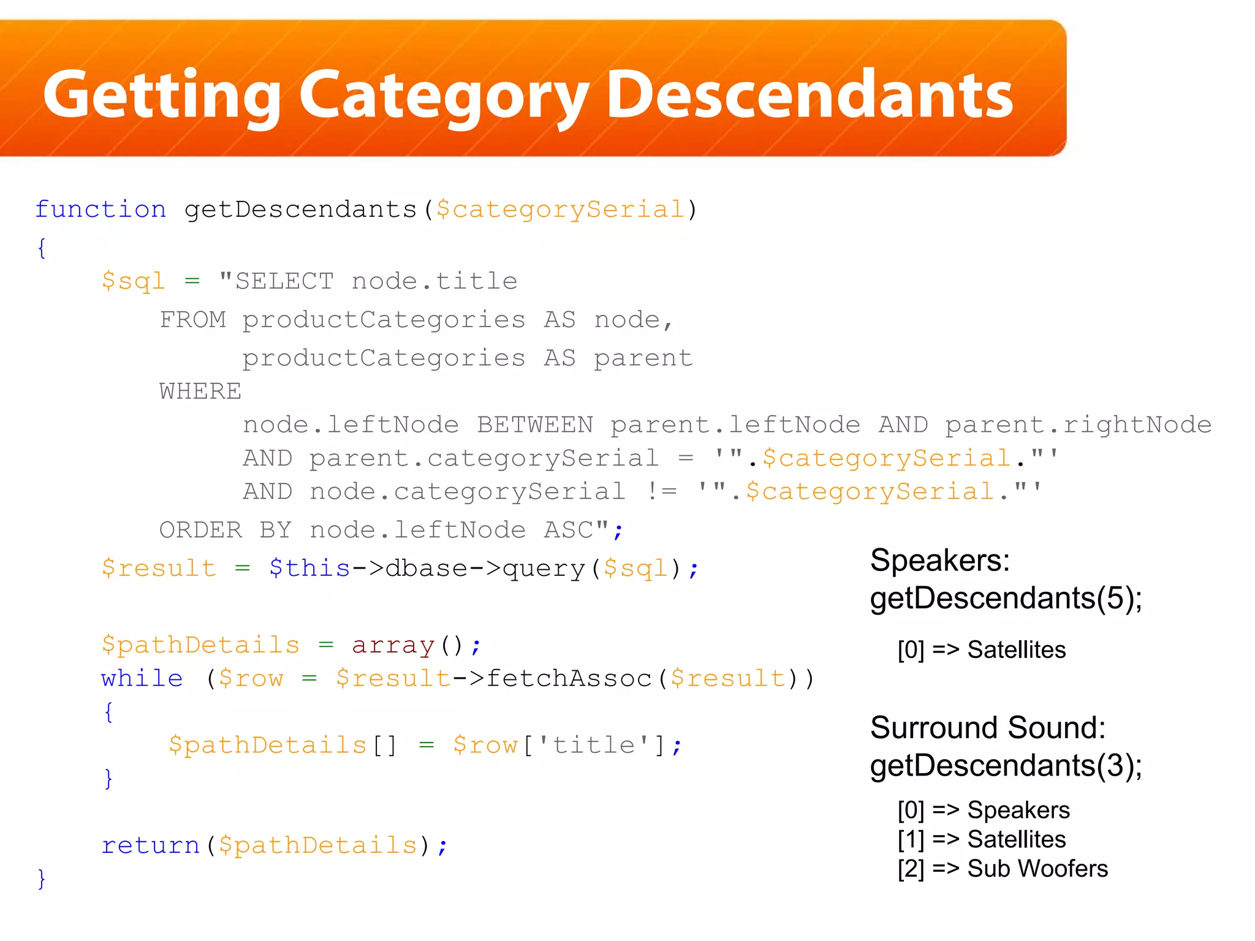Click the opening brace of the while loop

point(108,712)
